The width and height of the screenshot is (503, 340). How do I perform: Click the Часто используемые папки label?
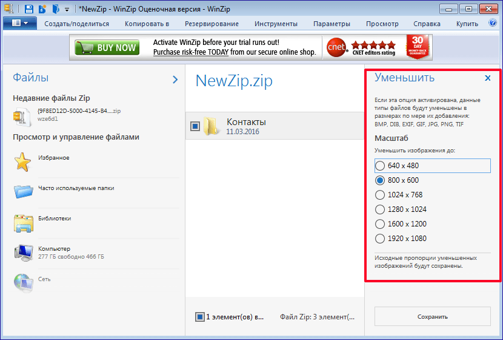click(x=76, y=188)
